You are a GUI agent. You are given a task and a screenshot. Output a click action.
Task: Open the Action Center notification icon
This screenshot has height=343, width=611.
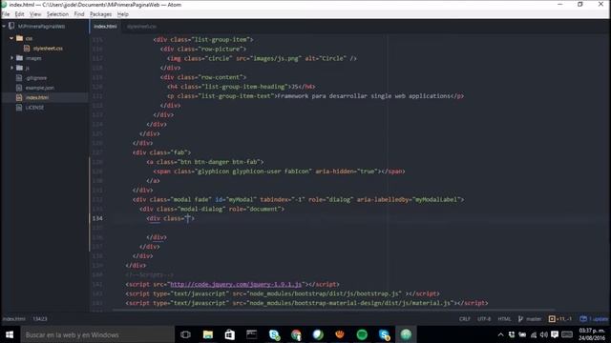pyautogui.click(x=555, y=334)
